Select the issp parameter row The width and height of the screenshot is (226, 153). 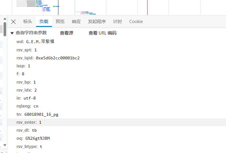(117, 66)
